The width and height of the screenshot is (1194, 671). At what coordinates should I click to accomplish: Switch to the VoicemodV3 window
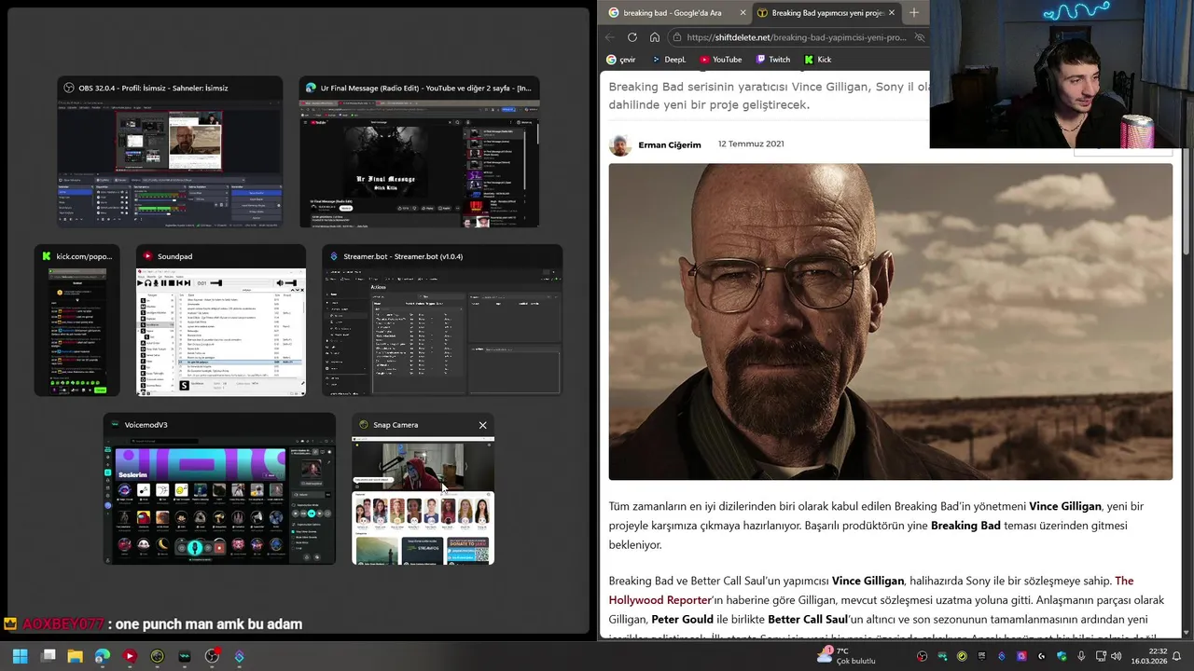[219, 489]
